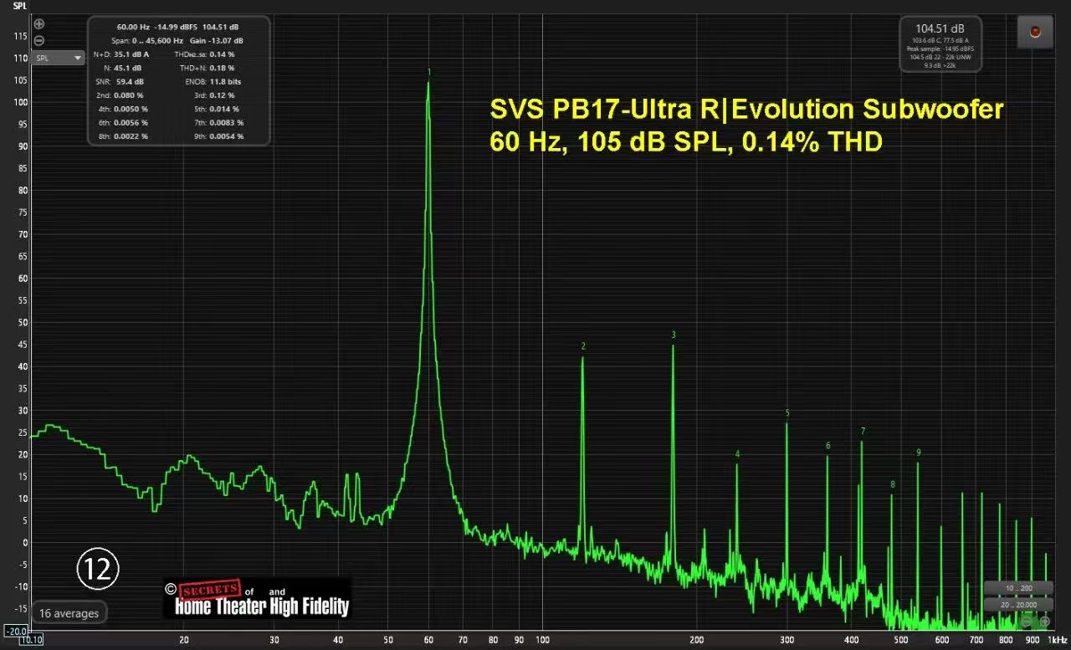Viewport: 1071px width, 650px height.
Task: Click the circled number 12 badge
Action: point(99,569)
